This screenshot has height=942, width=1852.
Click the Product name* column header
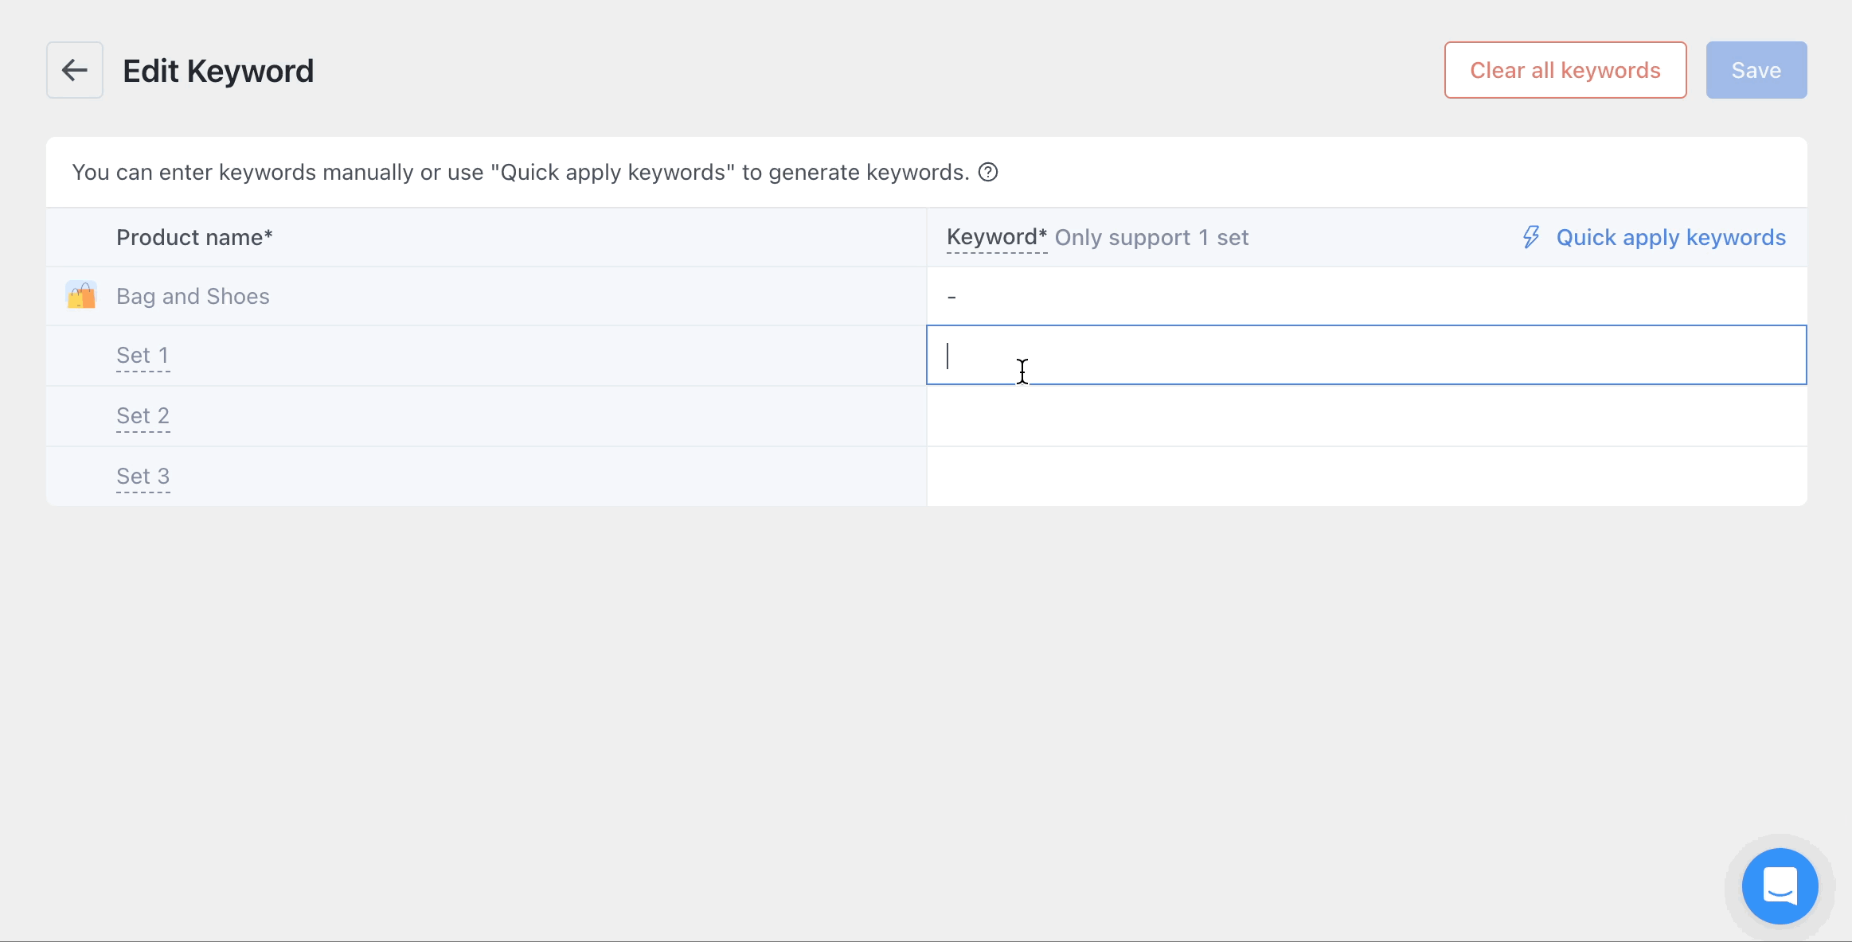click(x=194, y=237)
